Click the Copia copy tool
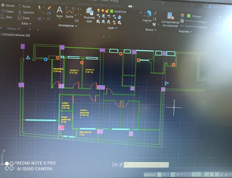Screen dimensions: 232x178 [8, 11]
